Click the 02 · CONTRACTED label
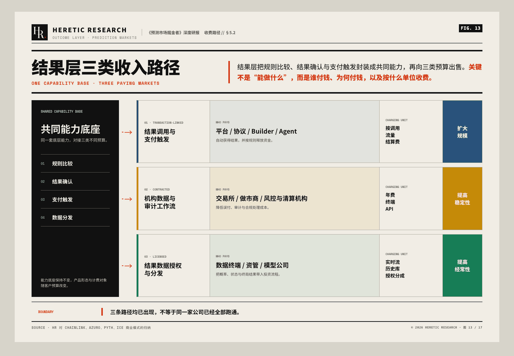The height and width of the screenshot is (356, 514). pos(157,189)
